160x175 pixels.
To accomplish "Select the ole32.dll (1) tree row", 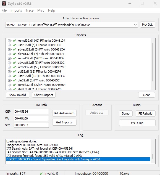I will tap(38, 80).
